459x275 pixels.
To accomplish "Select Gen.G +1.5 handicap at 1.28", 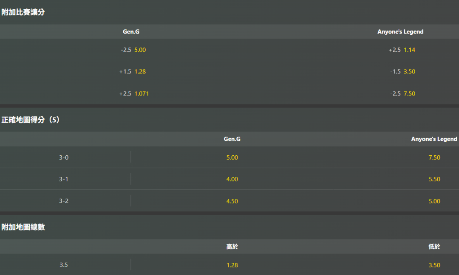I will click(x=132, y=72).
